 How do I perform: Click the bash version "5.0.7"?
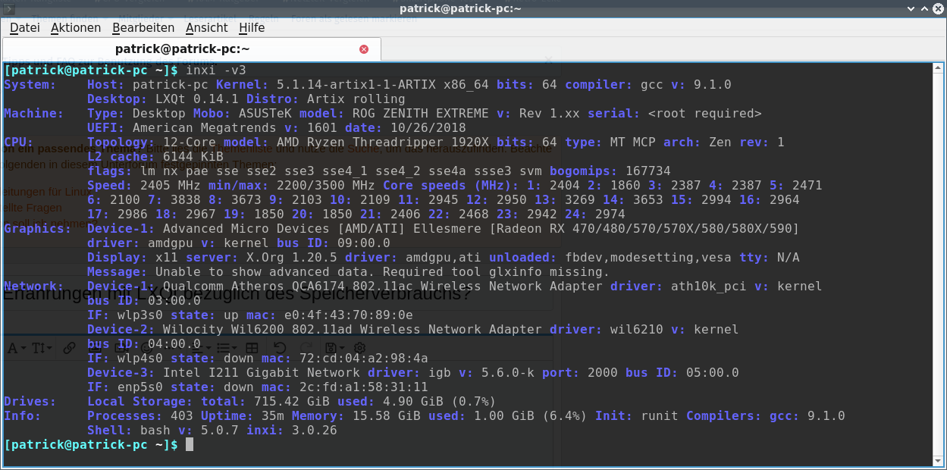point(220,430)
